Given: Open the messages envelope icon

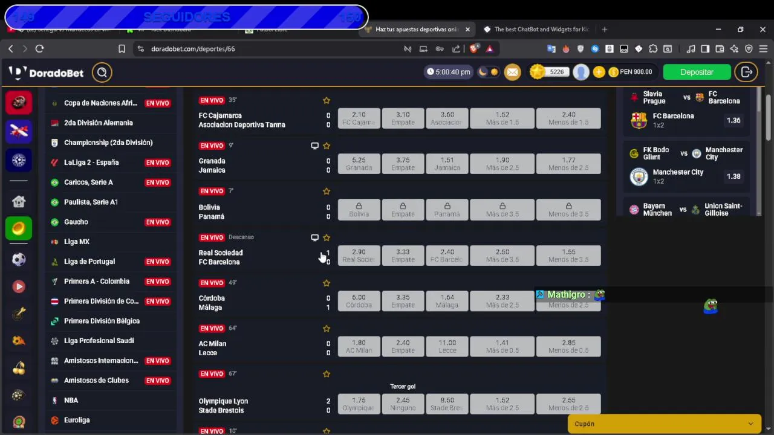Looking at the screenshot, I should click(512, 72).
